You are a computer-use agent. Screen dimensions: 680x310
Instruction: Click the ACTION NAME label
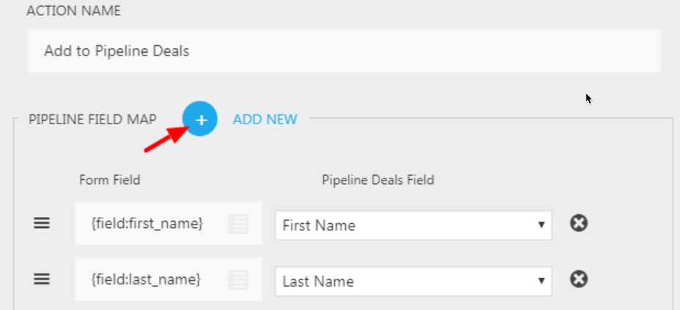click(74, 11)
